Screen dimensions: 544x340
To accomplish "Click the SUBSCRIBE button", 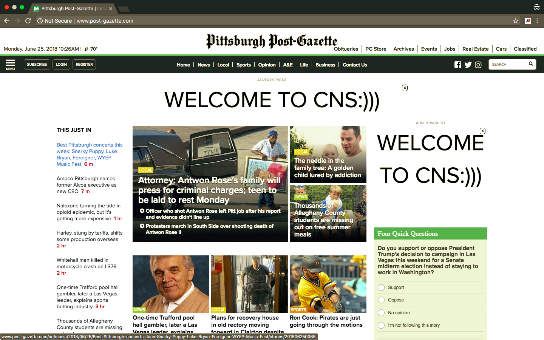I will click(37, 65).
